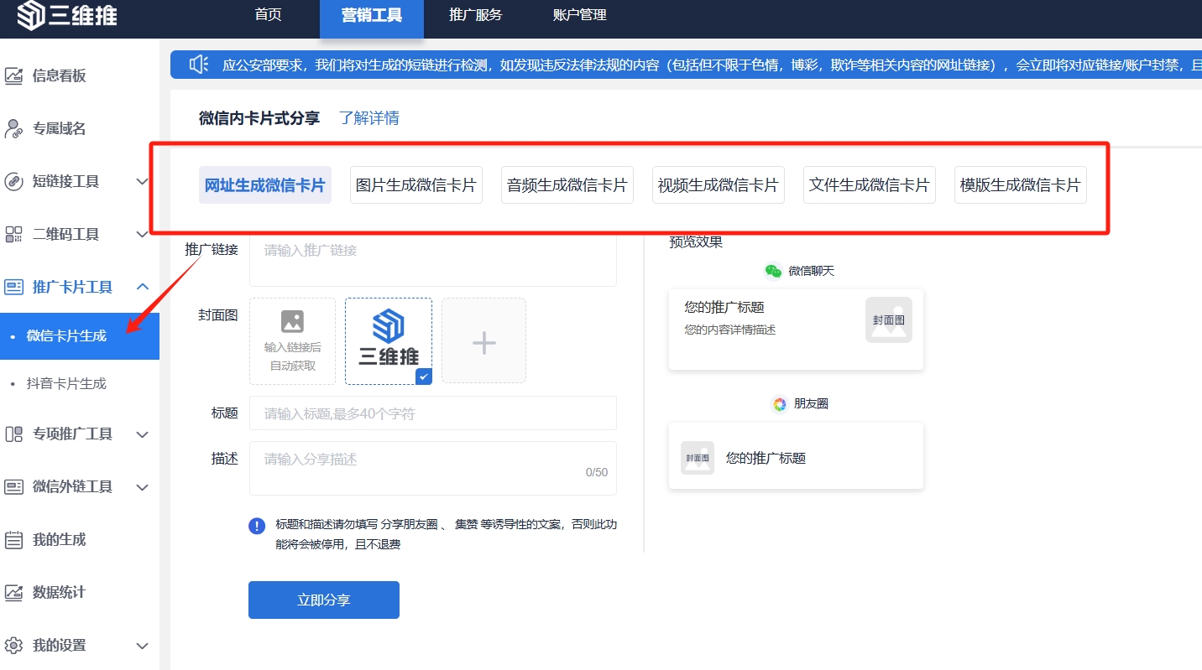Click the 推广链接 input field
Screen dimensions: 1202x670
pos(433,259)
